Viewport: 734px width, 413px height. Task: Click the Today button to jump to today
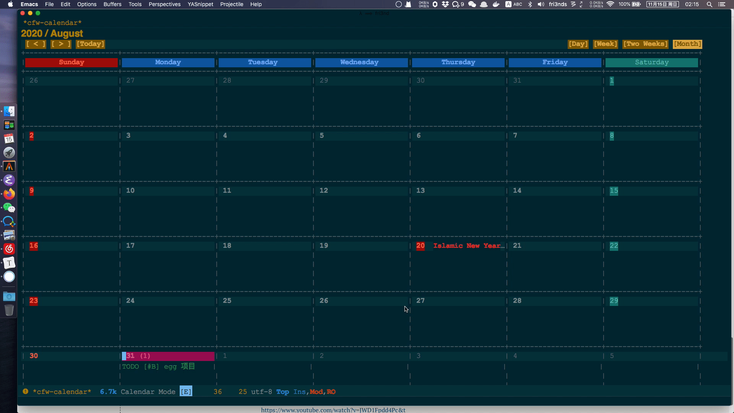[x=90, y=44]
